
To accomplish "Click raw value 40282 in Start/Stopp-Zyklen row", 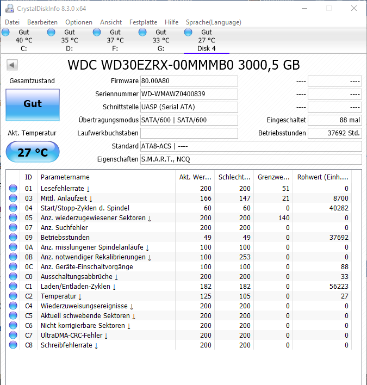I will tap(339, 208).
